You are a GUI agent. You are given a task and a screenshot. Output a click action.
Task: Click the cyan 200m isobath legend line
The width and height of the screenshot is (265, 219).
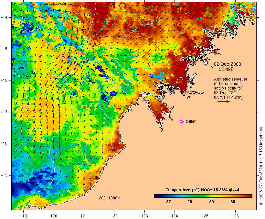(104, 201)
